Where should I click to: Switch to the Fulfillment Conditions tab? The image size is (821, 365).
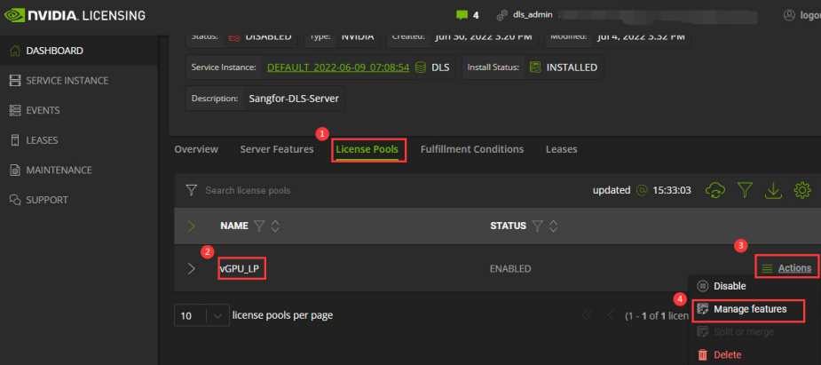(472, 149)
